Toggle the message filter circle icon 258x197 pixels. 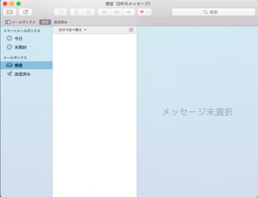[x=131, y=30]
